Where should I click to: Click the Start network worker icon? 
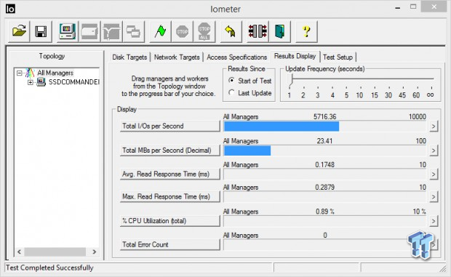tap(111, 31)
